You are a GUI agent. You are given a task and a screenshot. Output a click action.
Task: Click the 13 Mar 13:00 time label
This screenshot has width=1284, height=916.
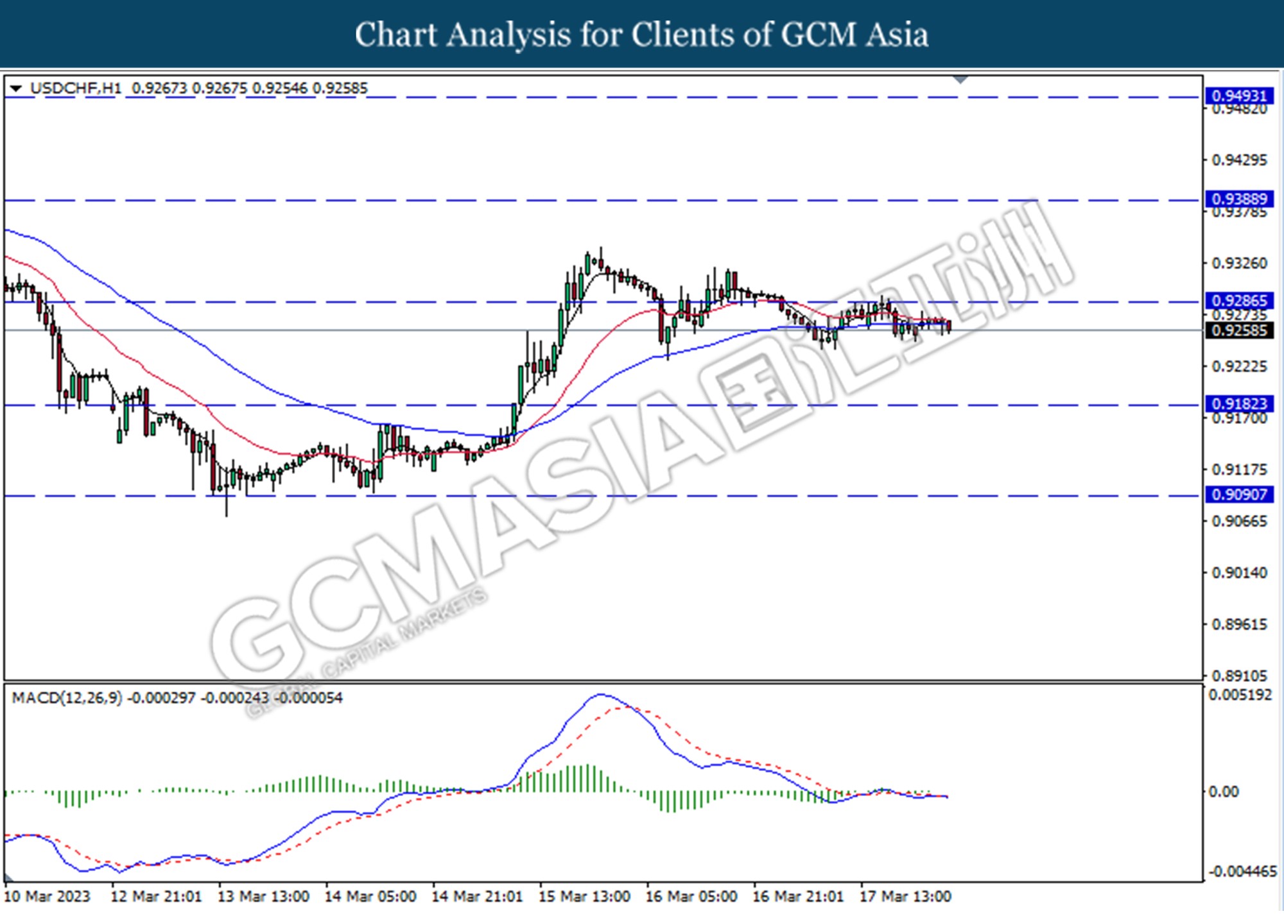tap(263, 896)
